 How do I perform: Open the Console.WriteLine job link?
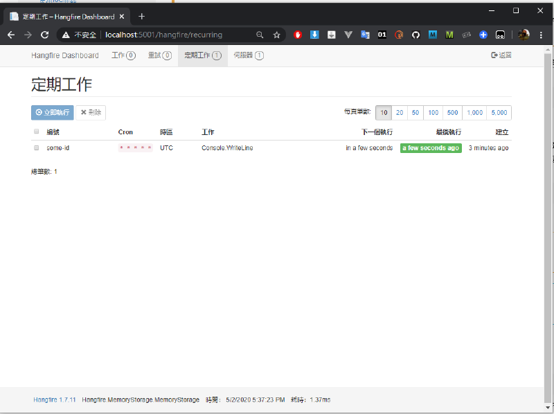(x=227, y=147)
